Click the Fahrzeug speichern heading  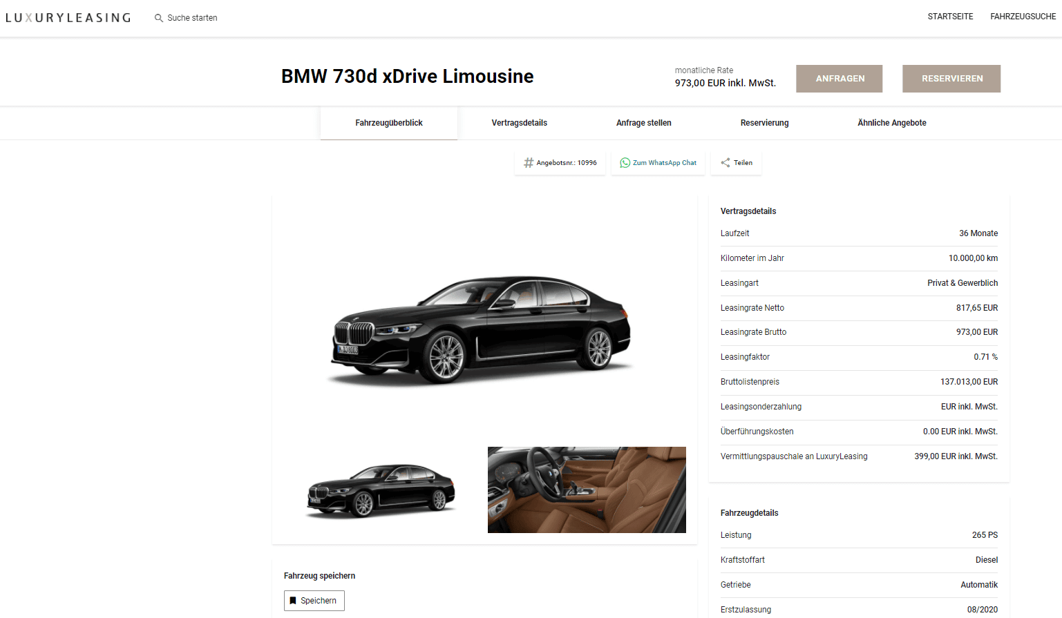coord(319,576)
